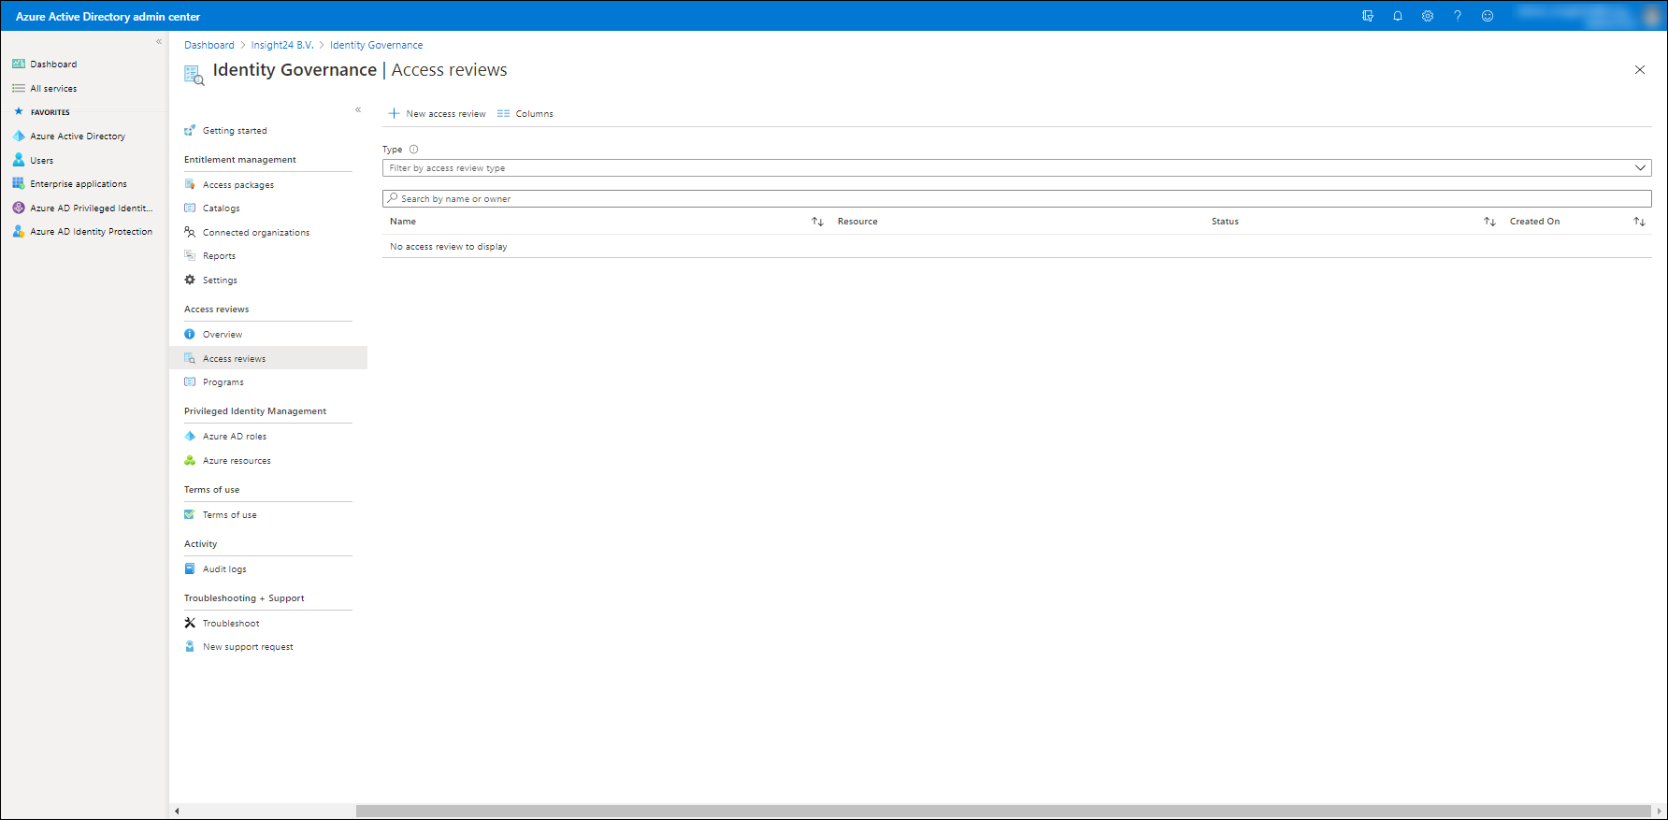Click the Users icon in favorites
Image resolution: width=1668 pixels, height=820 pixels.
[x=19, y=160]
